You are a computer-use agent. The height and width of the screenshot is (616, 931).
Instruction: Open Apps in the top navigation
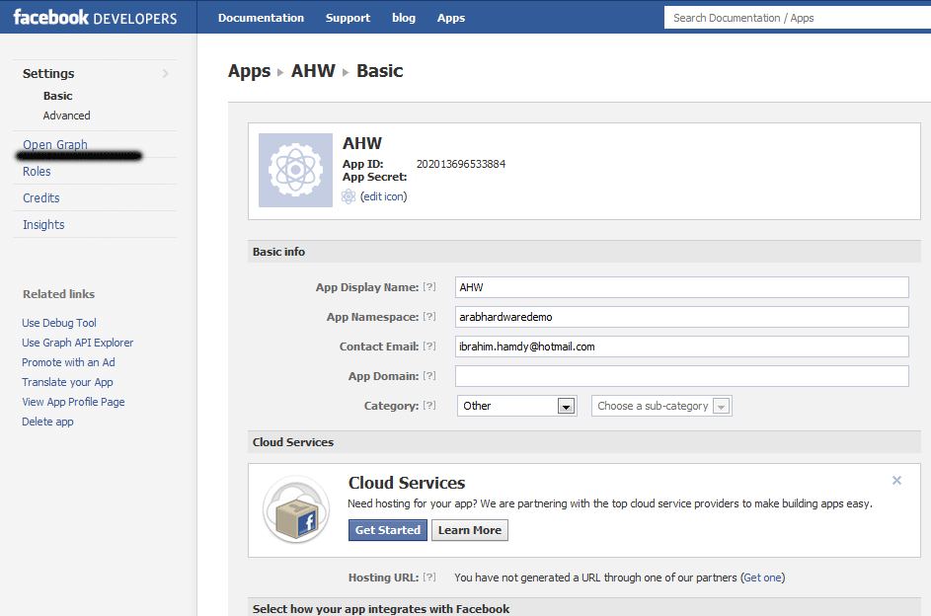click(451, 18)
